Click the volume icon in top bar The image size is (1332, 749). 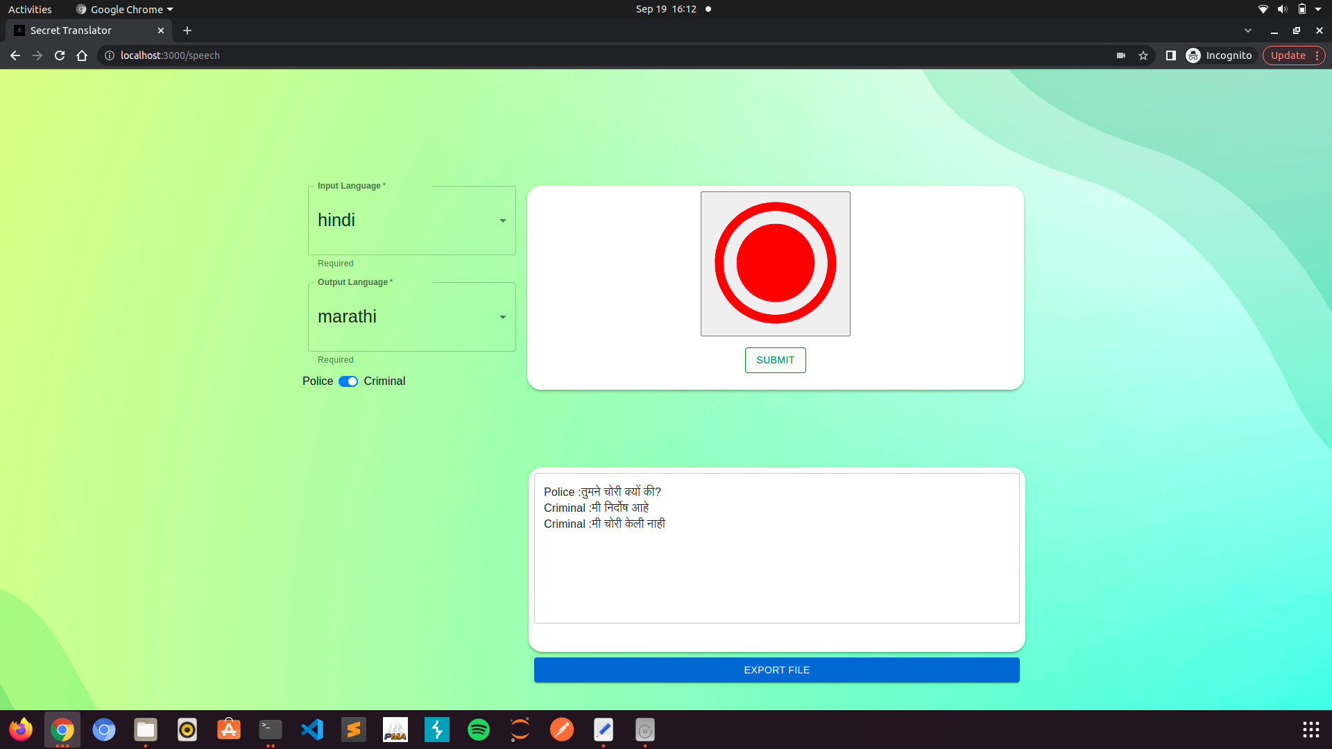tap(1282, 9)
